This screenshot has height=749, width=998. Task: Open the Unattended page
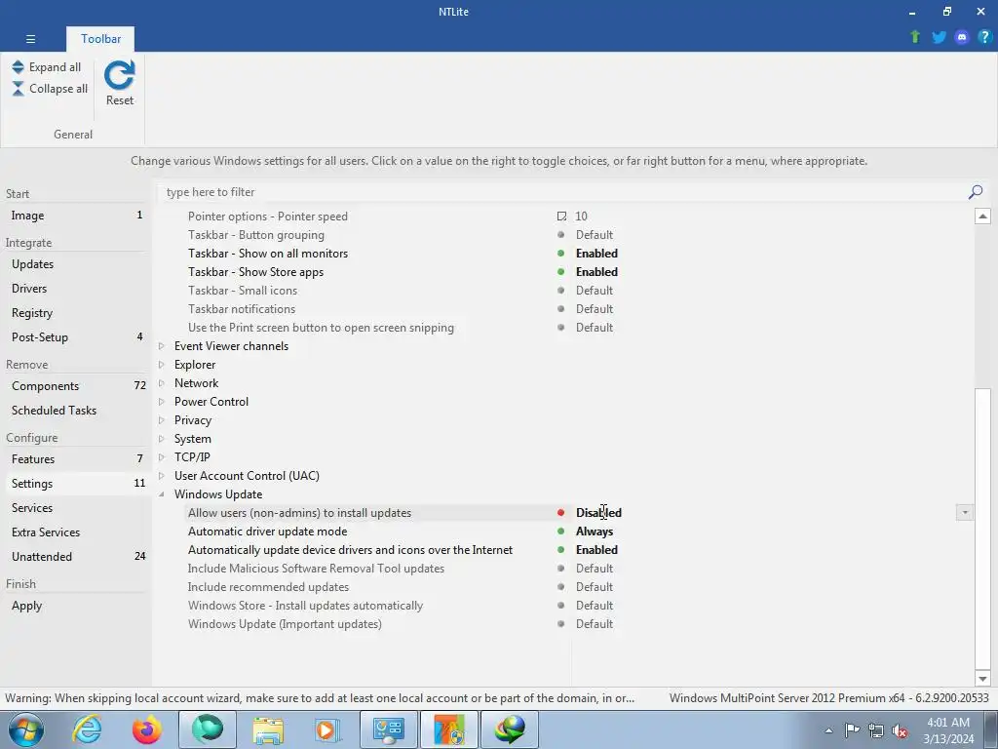(76, 556)
